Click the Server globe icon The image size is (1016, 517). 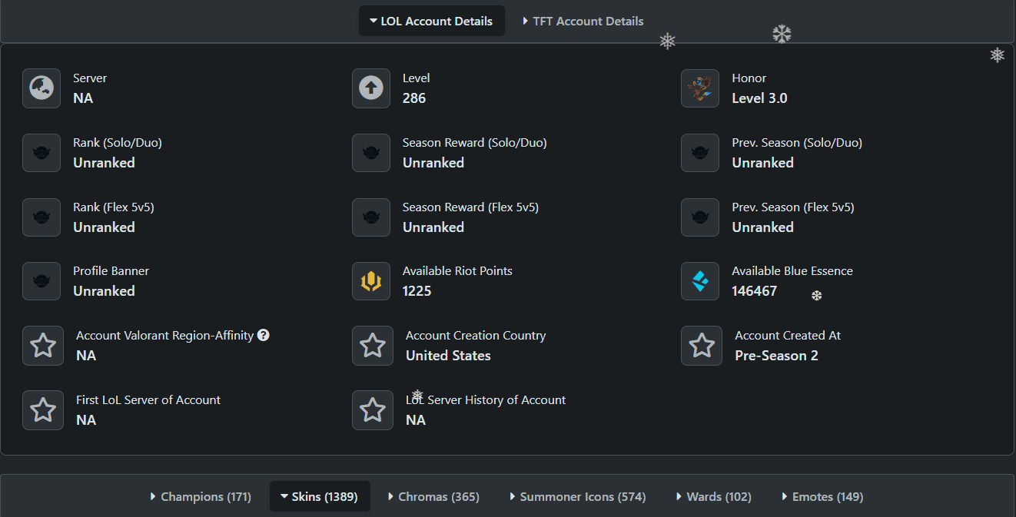[42, 88]
